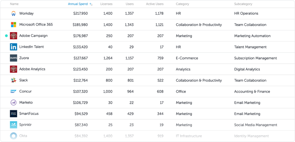Click the teal dot beside Adobe Campaign
Screen dimensions: 295x142
(6, 36)
